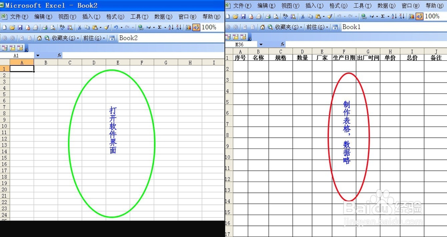
Task: Click Open folder icon in Book2 window
Action: coord(12,27)
